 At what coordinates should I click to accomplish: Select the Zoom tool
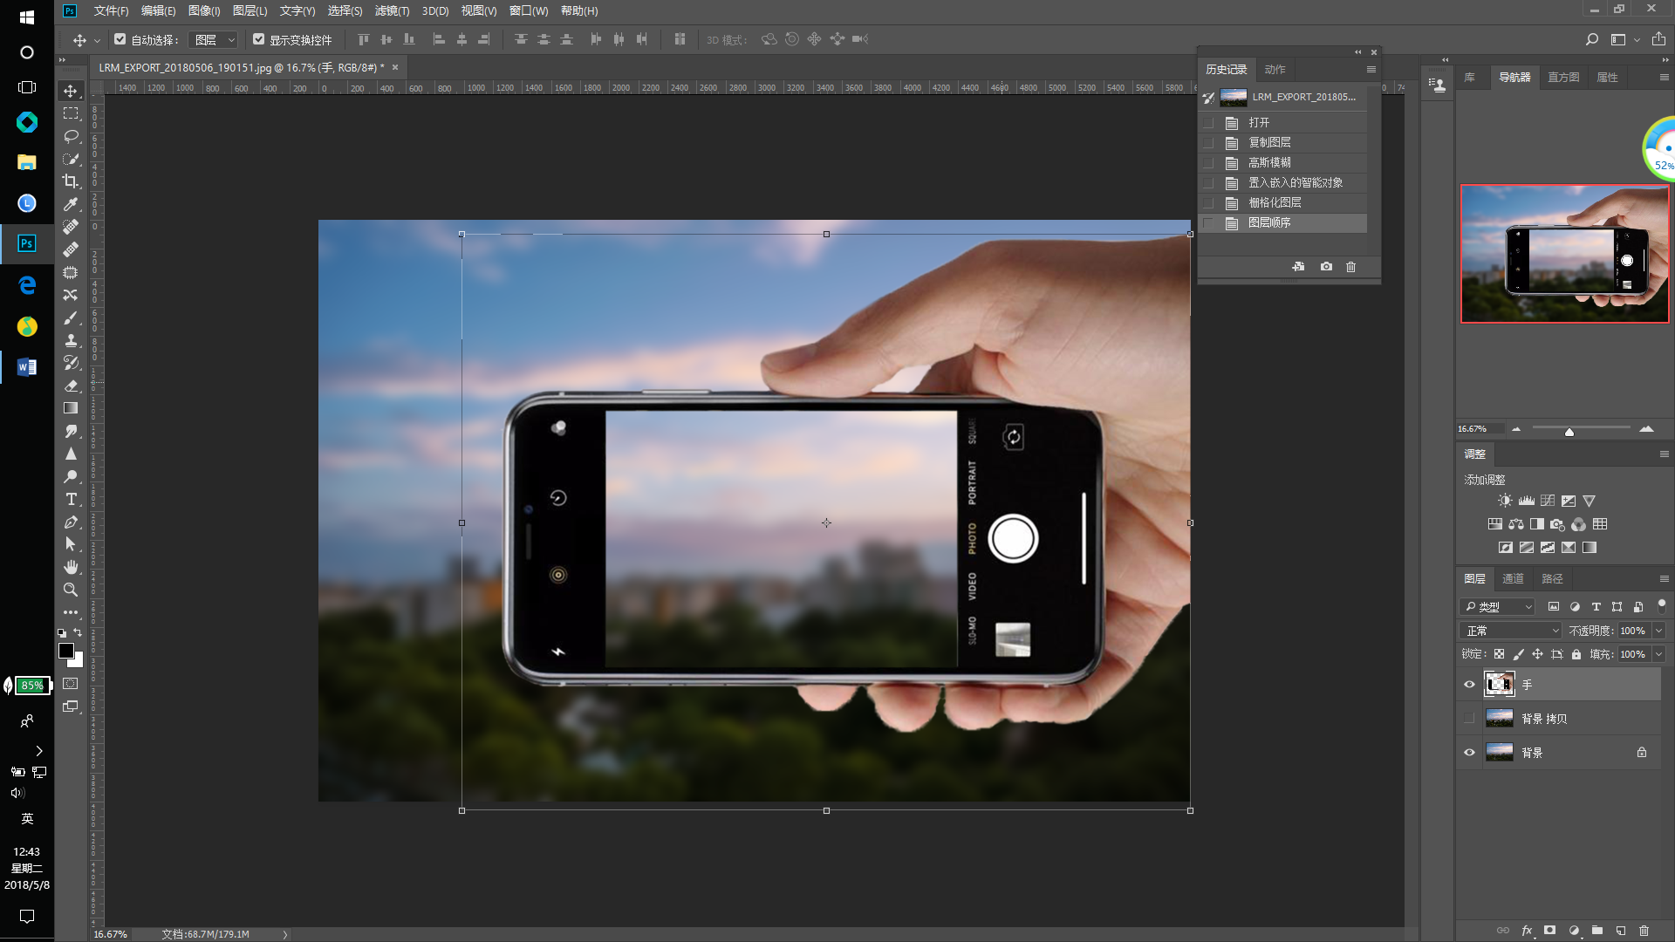[71, 590]
